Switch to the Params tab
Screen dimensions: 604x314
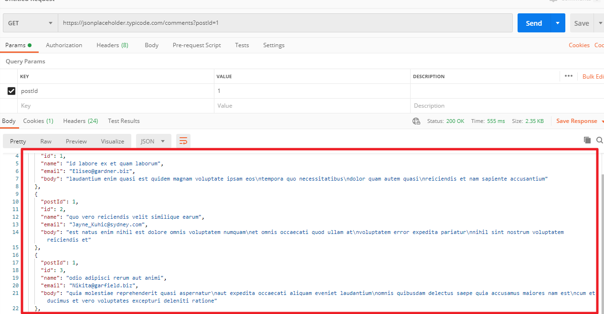coord(18,45)
